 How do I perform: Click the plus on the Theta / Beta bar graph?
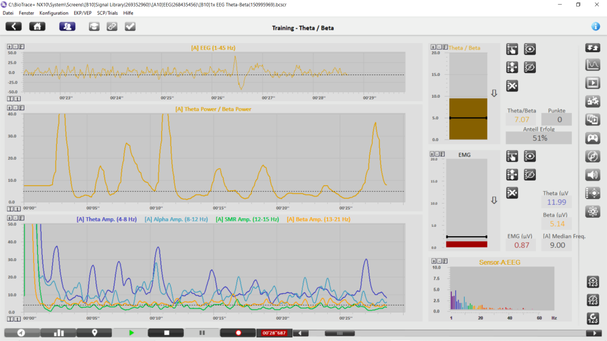click(433, 47)
